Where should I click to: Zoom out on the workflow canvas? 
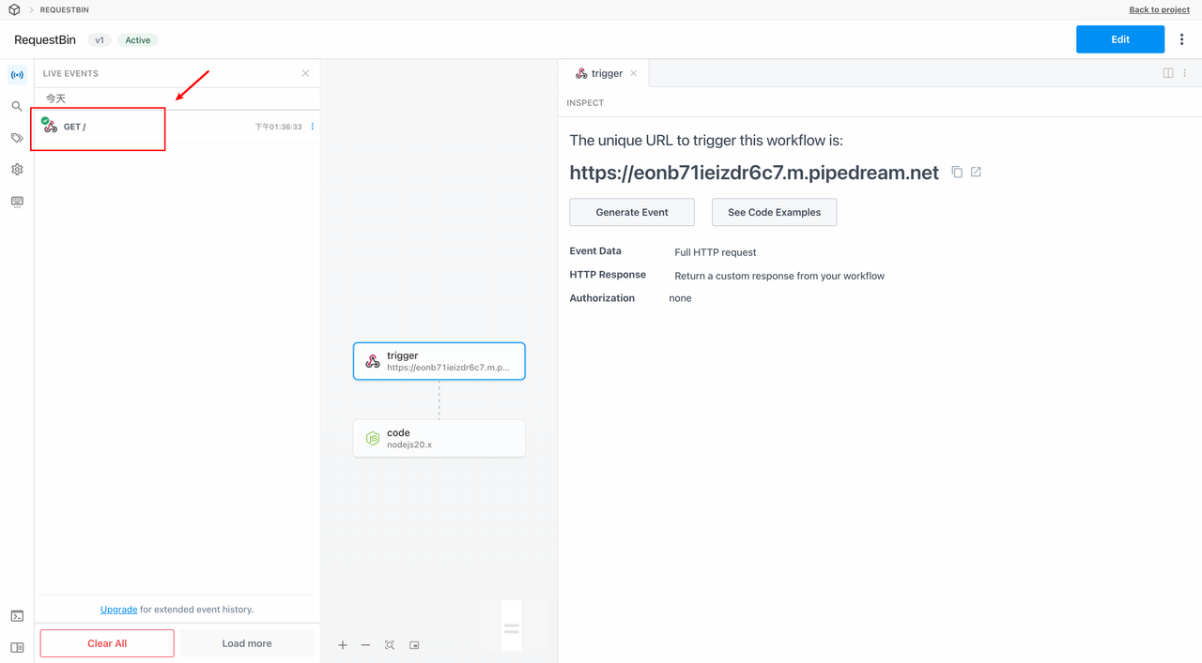point(365,645)
